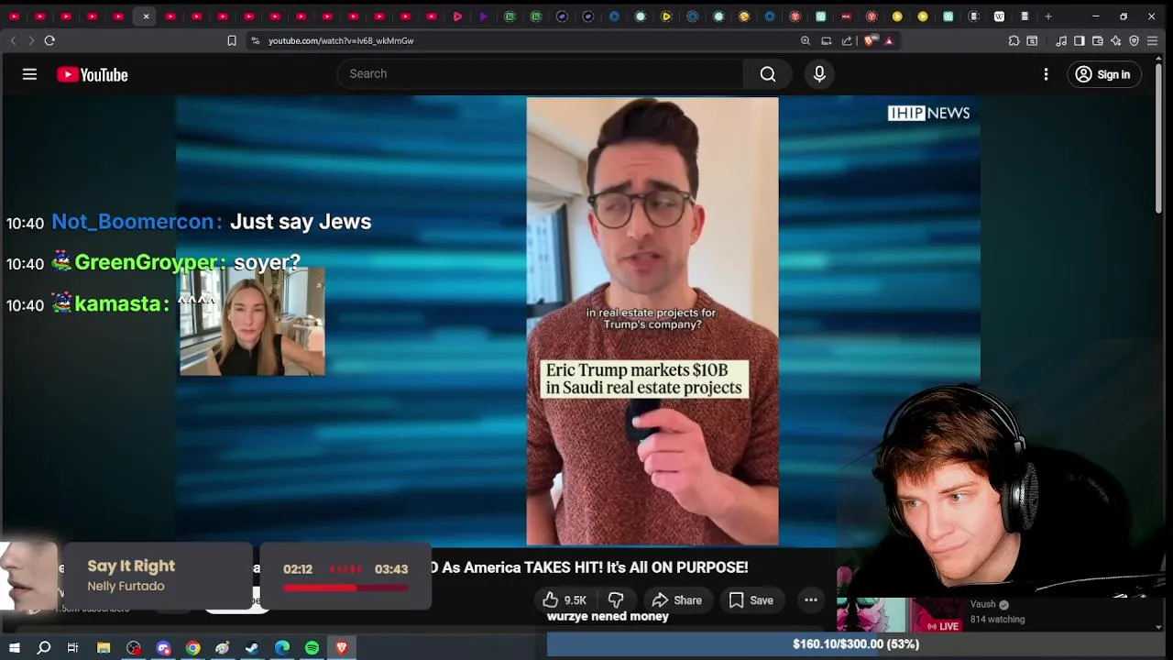The width and height of the screenshot is (1173, 660).
Task: Open the browser playlist music-note icon
Action: tap(1061, 40)
